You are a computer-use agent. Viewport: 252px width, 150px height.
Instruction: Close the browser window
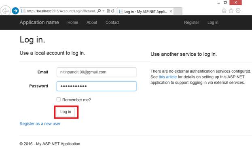point(235,2)
